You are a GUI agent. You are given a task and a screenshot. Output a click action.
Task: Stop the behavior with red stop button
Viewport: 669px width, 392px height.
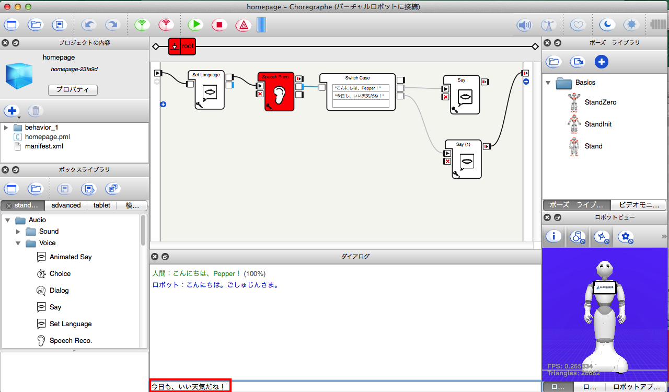click(x=220, y=25)
